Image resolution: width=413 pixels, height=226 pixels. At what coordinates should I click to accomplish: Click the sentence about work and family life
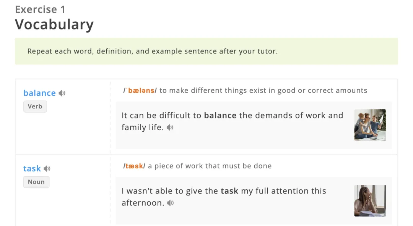[x=233, y=121]
